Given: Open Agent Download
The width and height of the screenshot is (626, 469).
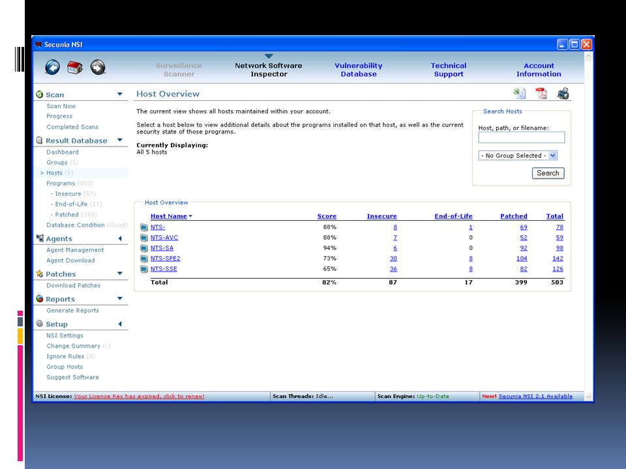Looking at the screenshot, I should coord(70,261).
